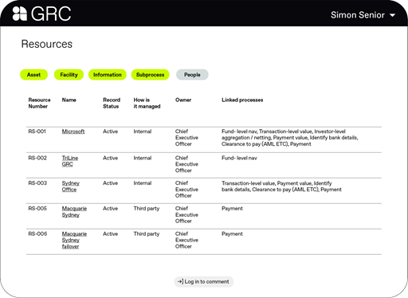Click Chief Executive Officer in RS-003 row

coord(186,190)
